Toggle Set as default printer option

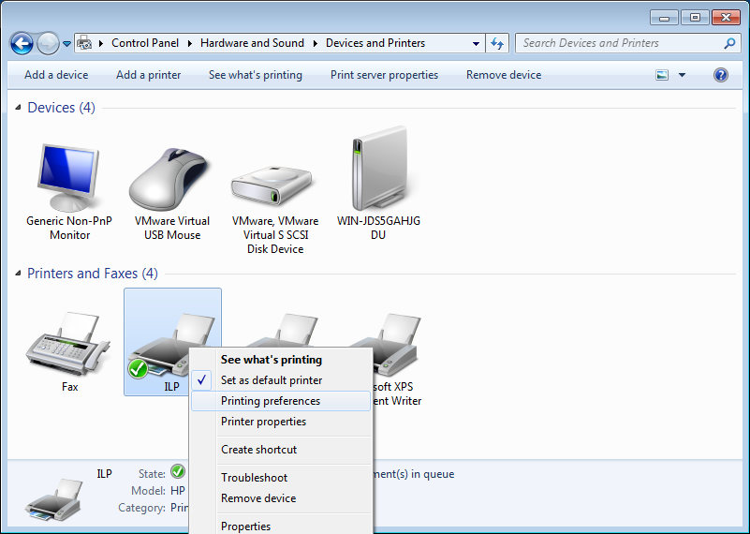(x=272, y=380)
